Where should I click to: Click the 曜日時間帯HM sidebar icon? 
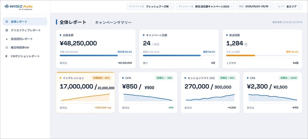[x=7, y=47]
